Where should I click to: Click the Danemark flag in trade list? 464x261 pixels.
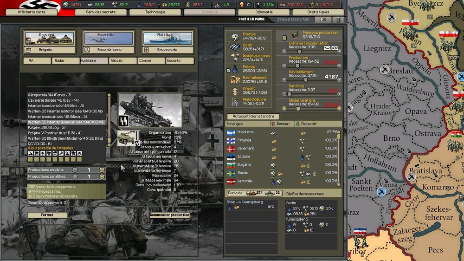pos(231,149)
